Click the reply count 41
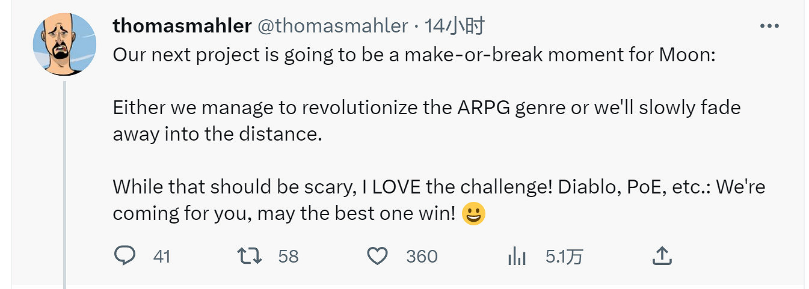809x289 pixels. [x=162, y=257]
